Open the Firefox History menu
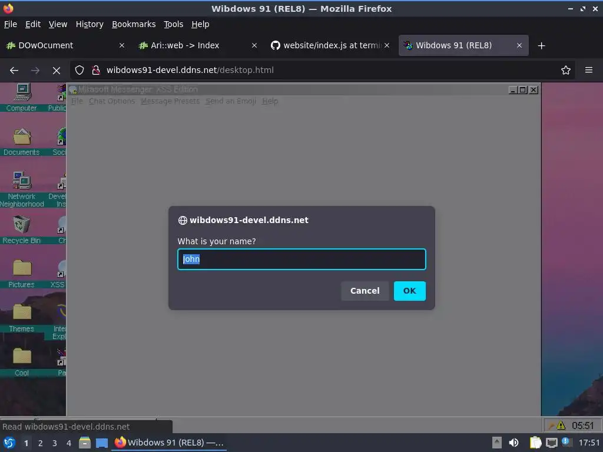 [x=90, y=24]
